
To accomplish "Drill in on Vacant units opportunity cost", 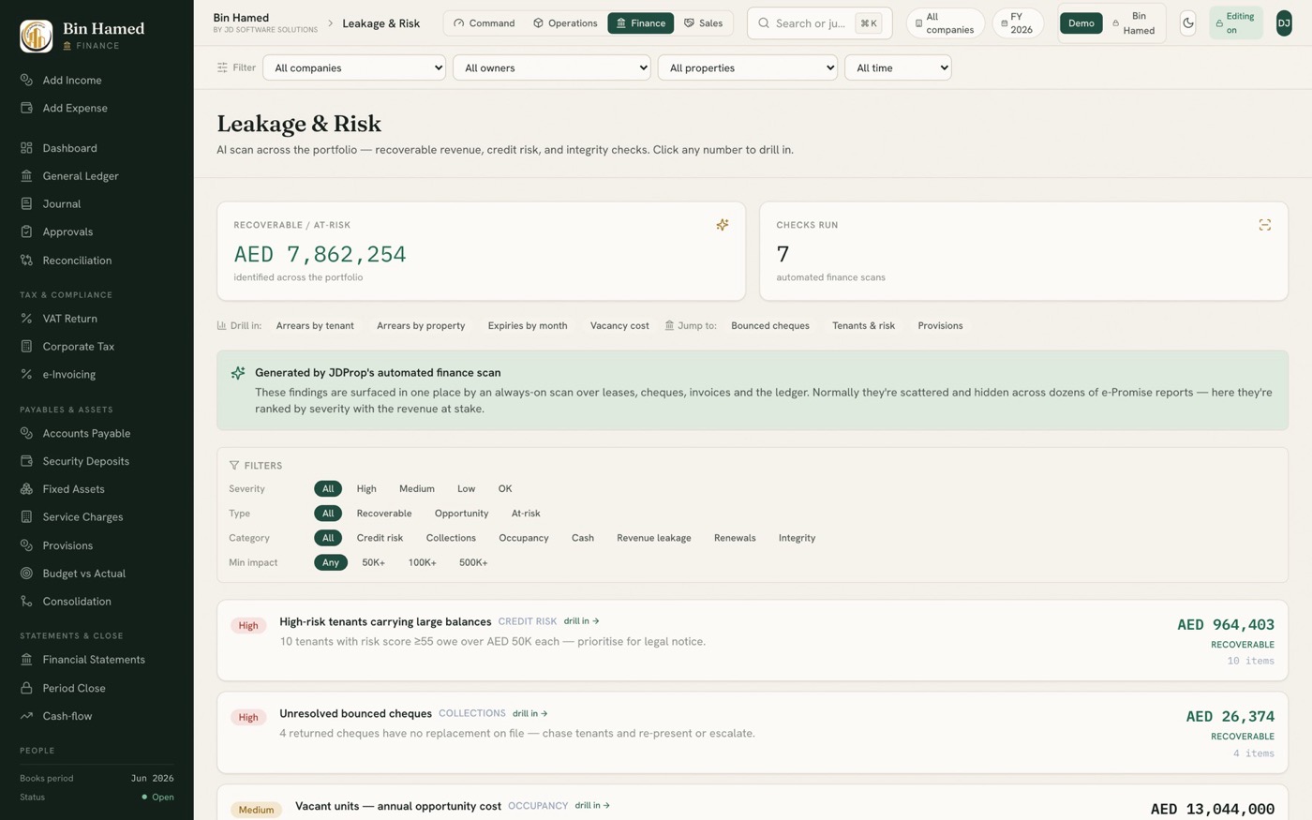I will click(x=592, y=806).
